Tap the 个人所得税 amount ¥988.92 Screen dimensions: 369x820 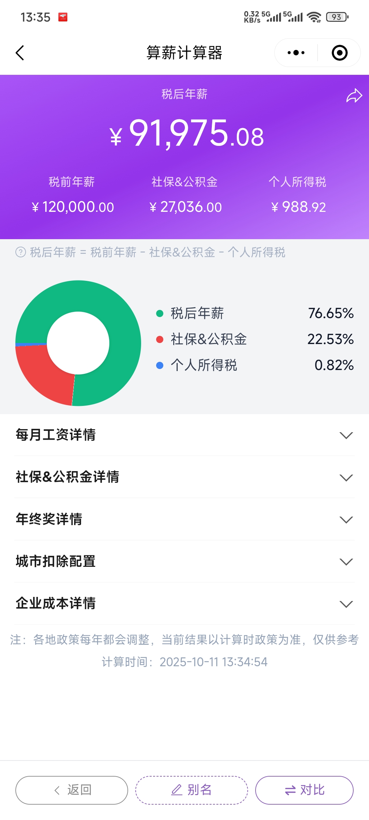(299, 207)
